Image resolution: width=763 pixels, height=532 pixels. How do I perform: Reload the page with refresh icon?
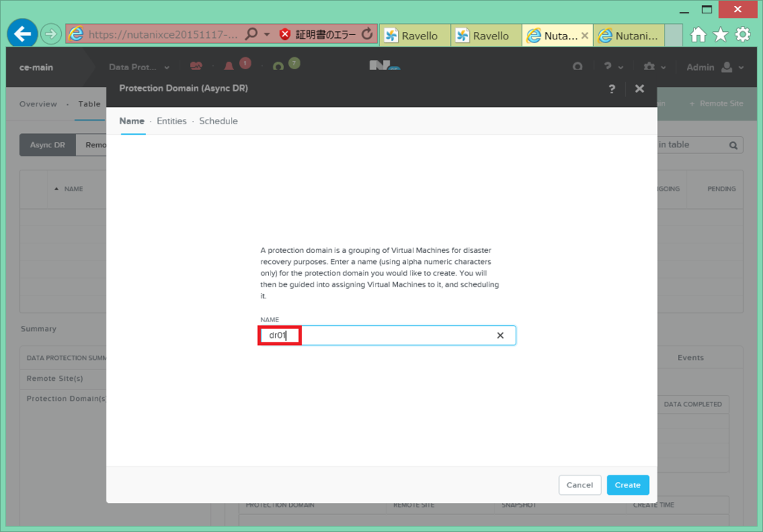point(367,34)
